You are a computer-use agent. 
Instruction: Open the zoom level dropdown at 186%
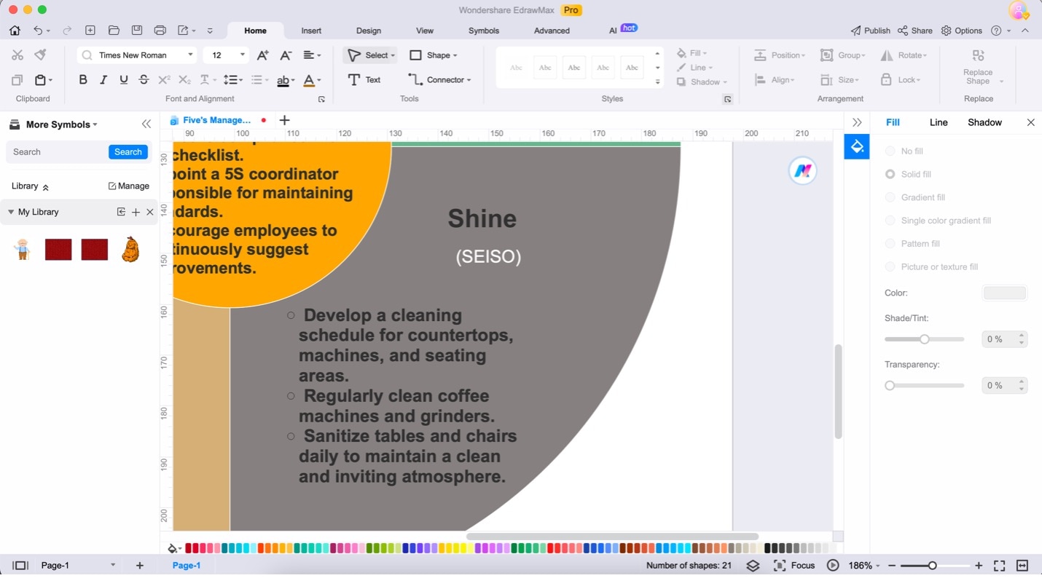(x=878, y=566)
